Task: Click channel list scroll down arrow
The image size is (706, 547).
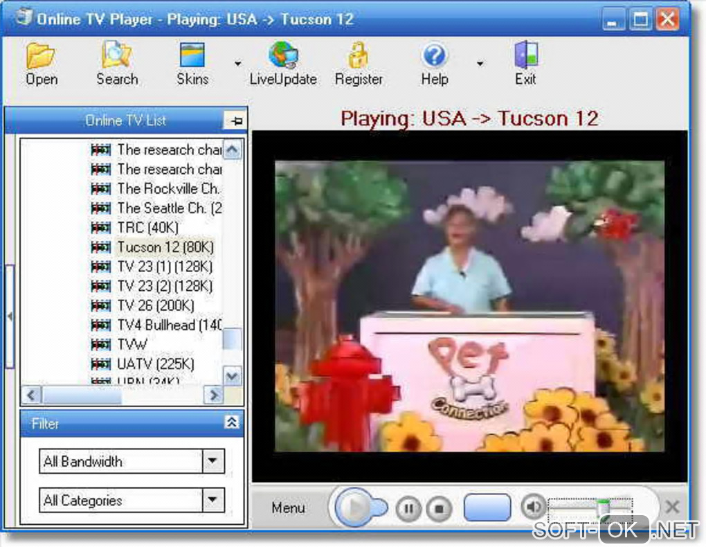Action: [233, 375]
